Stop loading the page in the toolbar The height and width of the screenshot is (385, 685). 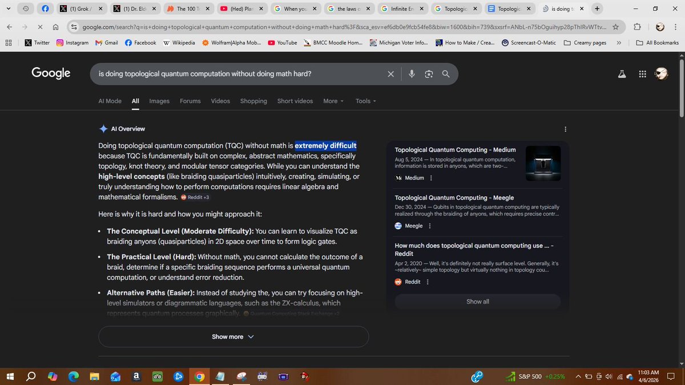click(40, 27)
